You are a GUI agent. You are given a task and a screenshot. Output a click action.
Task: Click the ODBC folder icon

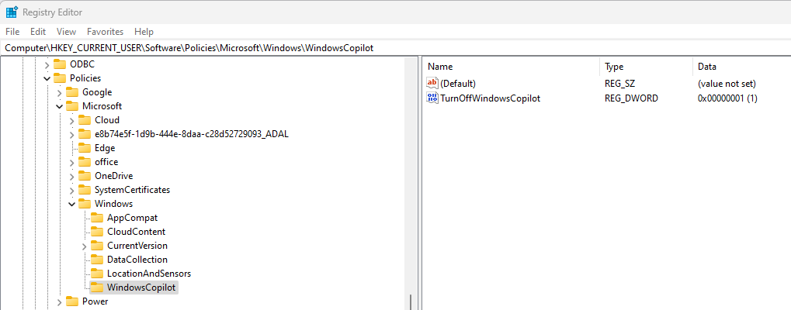(x=60, y=64)
